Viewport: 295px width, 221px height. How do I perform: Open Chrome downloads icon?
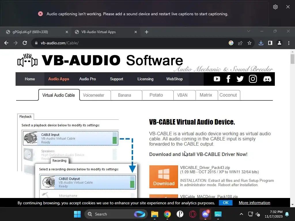click(261, 43)
